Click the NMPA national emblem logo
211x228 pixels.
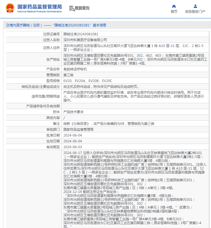tap(10, 8)
